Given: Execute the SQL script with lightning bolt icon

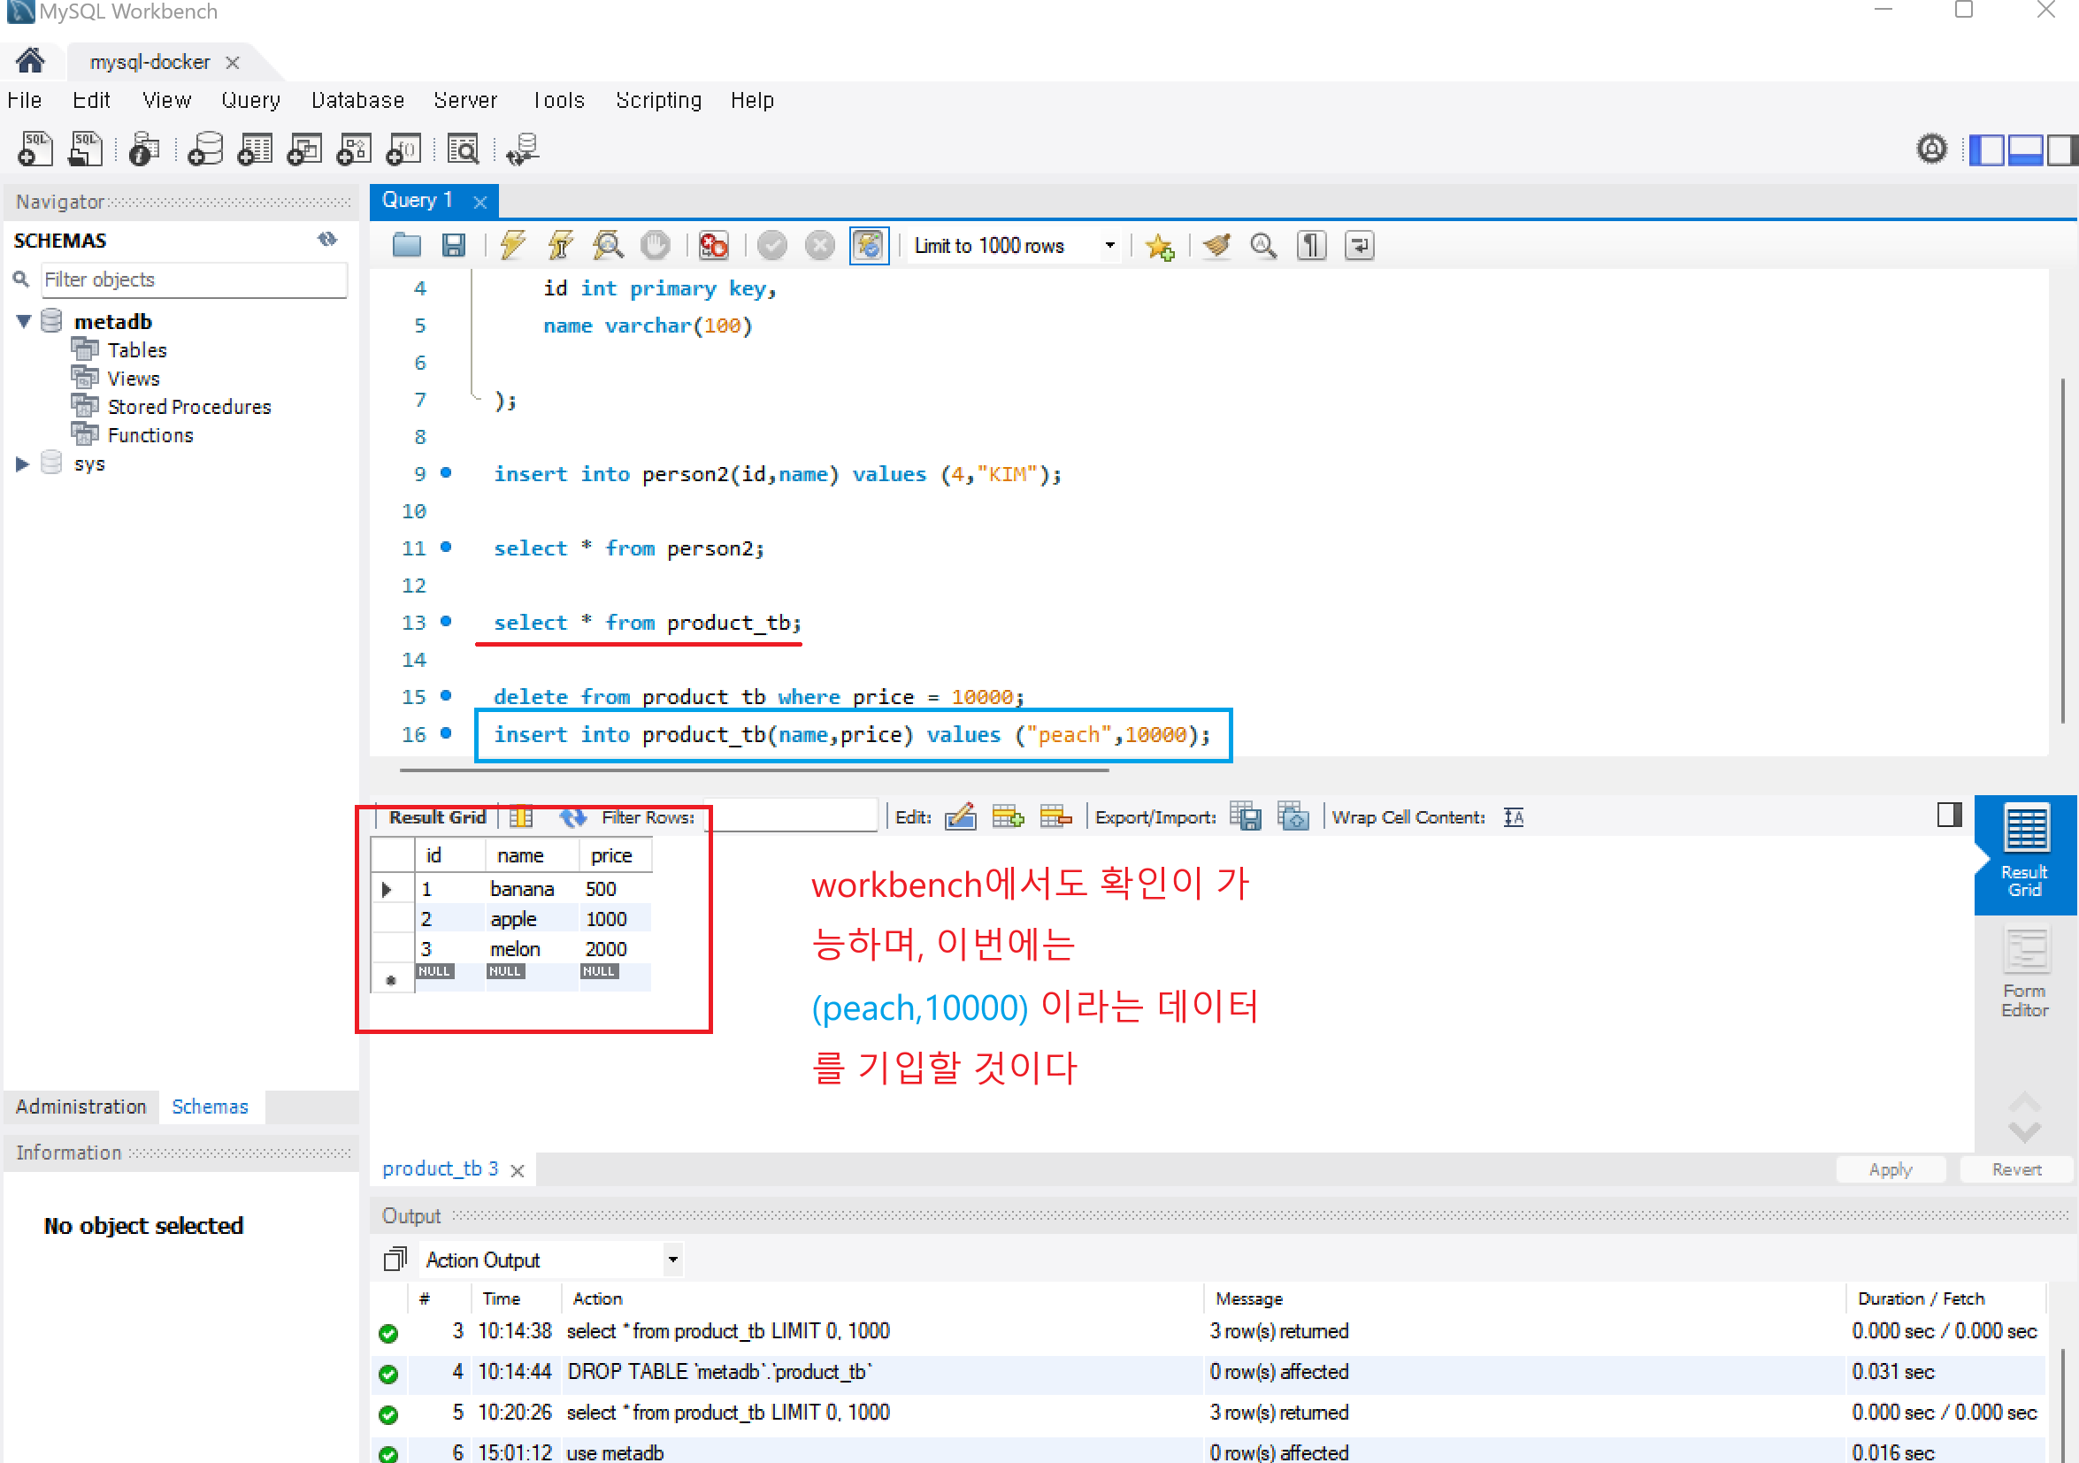Looking at the screenshot, I should pos(512,245).
